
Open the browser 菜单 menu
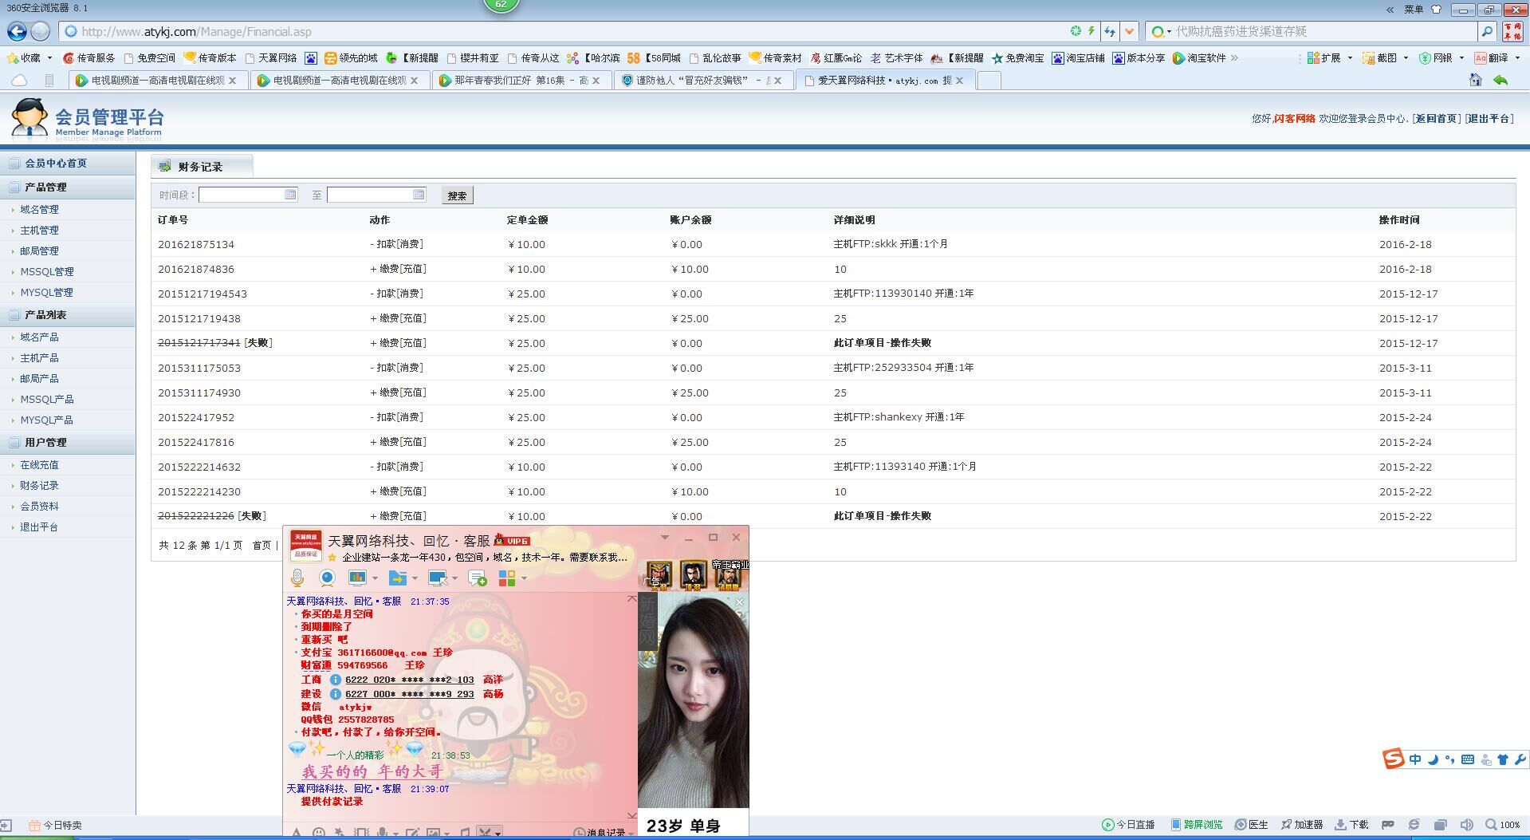point(1414,10)
